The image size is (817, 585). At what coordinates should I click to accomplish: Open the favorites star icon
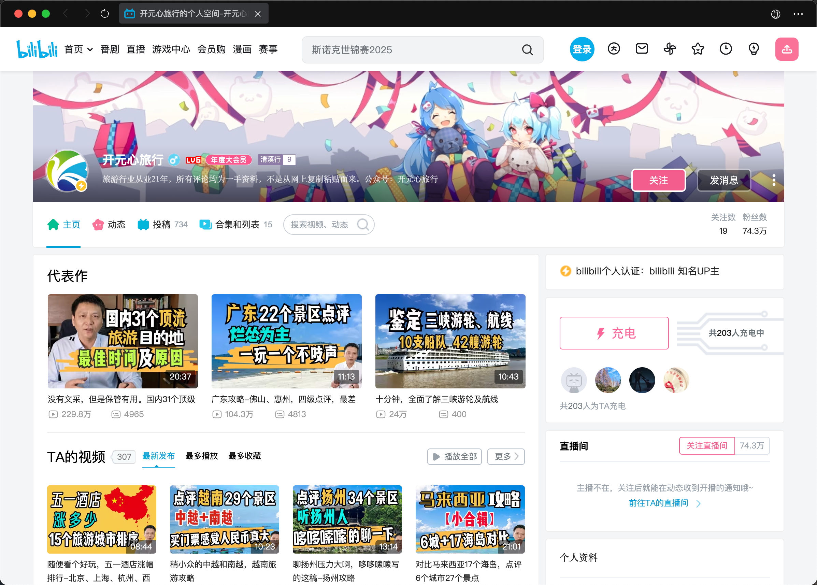click(698, 49)
